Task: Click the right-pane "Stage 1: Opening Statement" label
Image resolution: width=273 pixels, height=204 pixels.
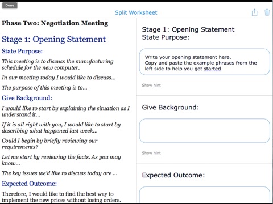Action: point(188,29)
